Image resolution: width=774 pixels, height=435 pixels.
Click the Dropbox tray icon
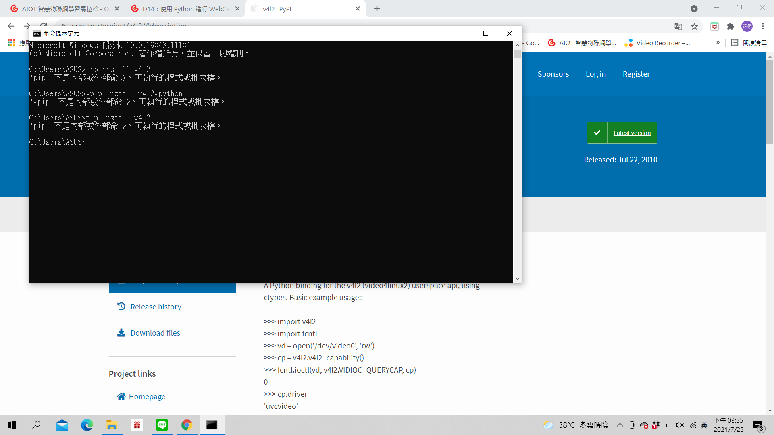(656, 425)
